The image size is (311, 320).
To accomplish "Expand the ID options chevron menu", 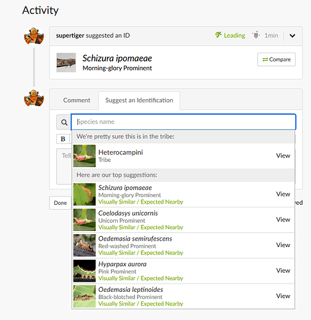I will [292, 36].
